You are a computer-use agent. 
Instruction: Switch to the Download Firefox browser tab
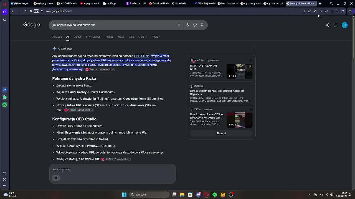159,4
